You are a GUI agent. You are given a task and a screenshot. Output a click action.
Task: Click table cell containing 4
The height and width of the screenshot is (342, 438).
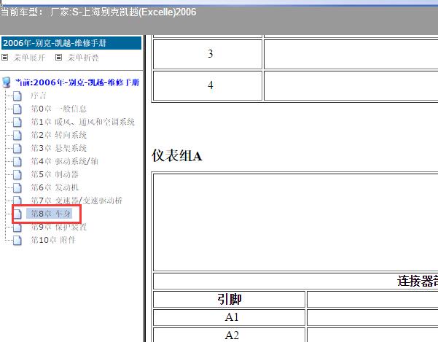click(x=208, y=85)
